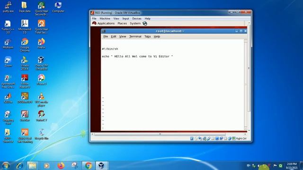This screenshot has width=303, height=170.
Task: Open Firefox from the taskbar
Action: tap(61, 166)
